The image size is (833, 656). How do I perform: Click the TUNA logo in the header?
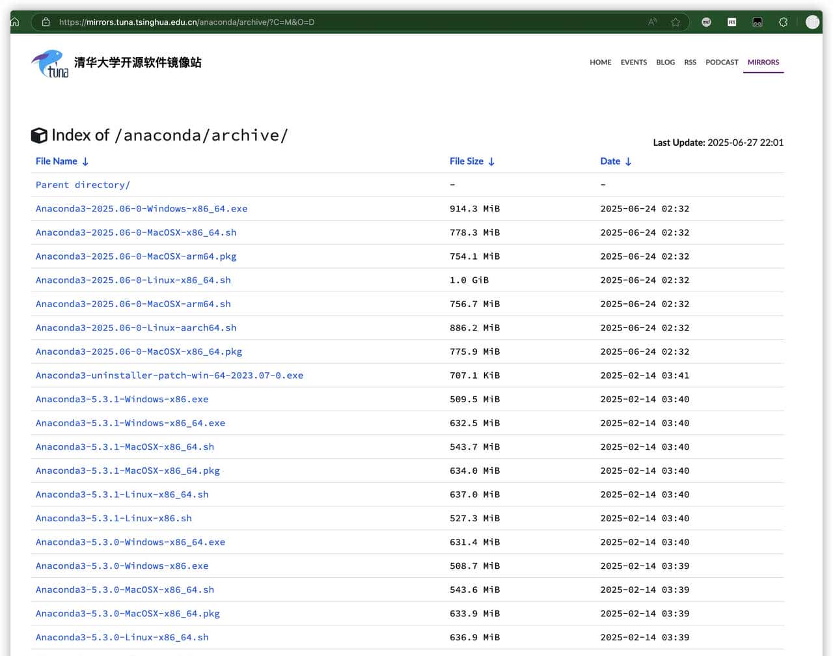point(50,64)
